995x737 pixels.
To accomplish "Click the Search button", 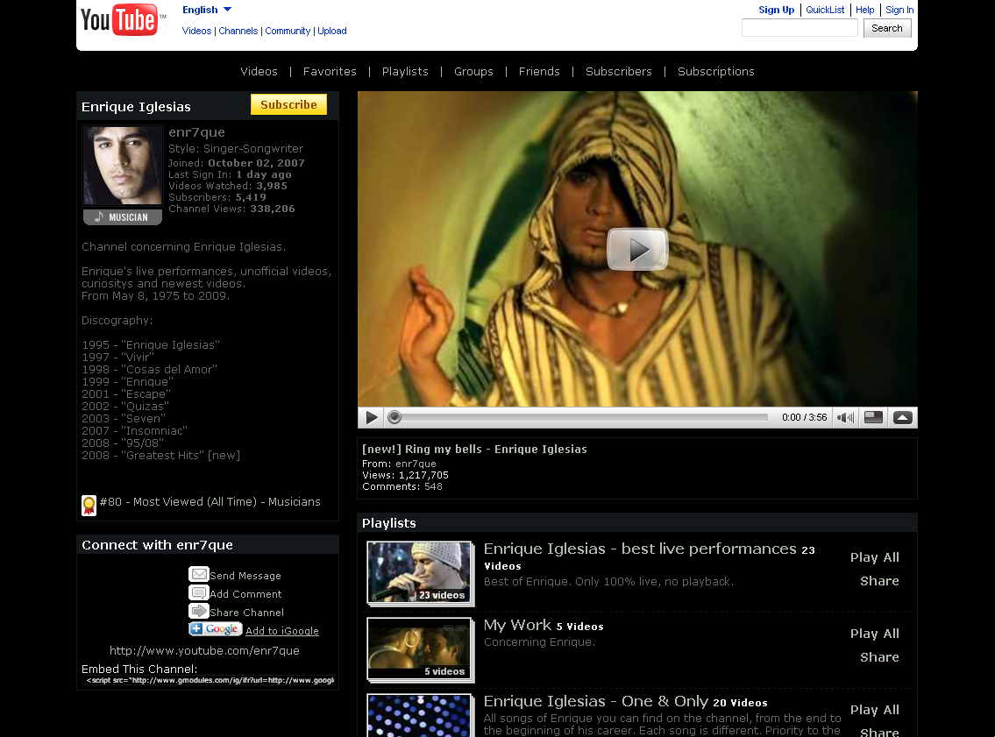I will click(x=887, y=28).
